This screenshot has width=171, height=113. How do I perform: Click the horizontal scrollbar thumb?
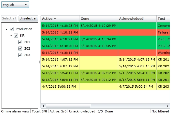point(68,106)
